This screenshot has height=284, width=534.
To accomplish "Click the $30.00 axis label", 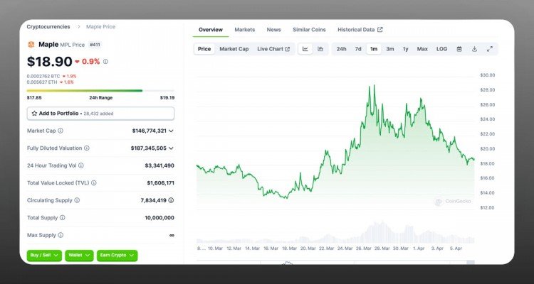I will [487, 75].
